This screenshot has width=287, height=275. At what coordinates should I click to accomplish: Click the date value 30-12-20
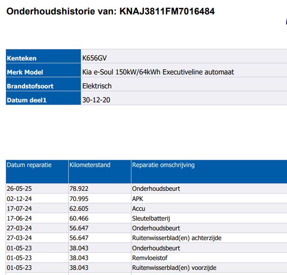pyautogui.click(x=96, y=100)
